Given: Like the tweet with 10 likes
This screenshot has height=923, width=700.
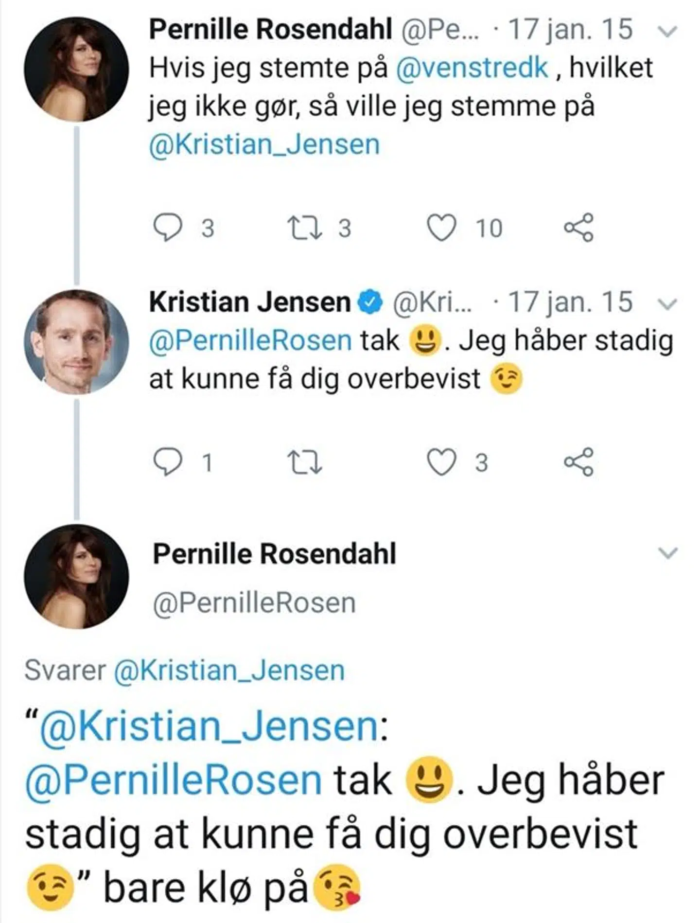Looking at the screenshot, I should click(441, 228).
